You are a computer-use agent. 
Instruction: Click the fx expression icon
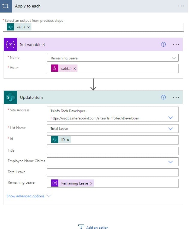click(55, 68)
